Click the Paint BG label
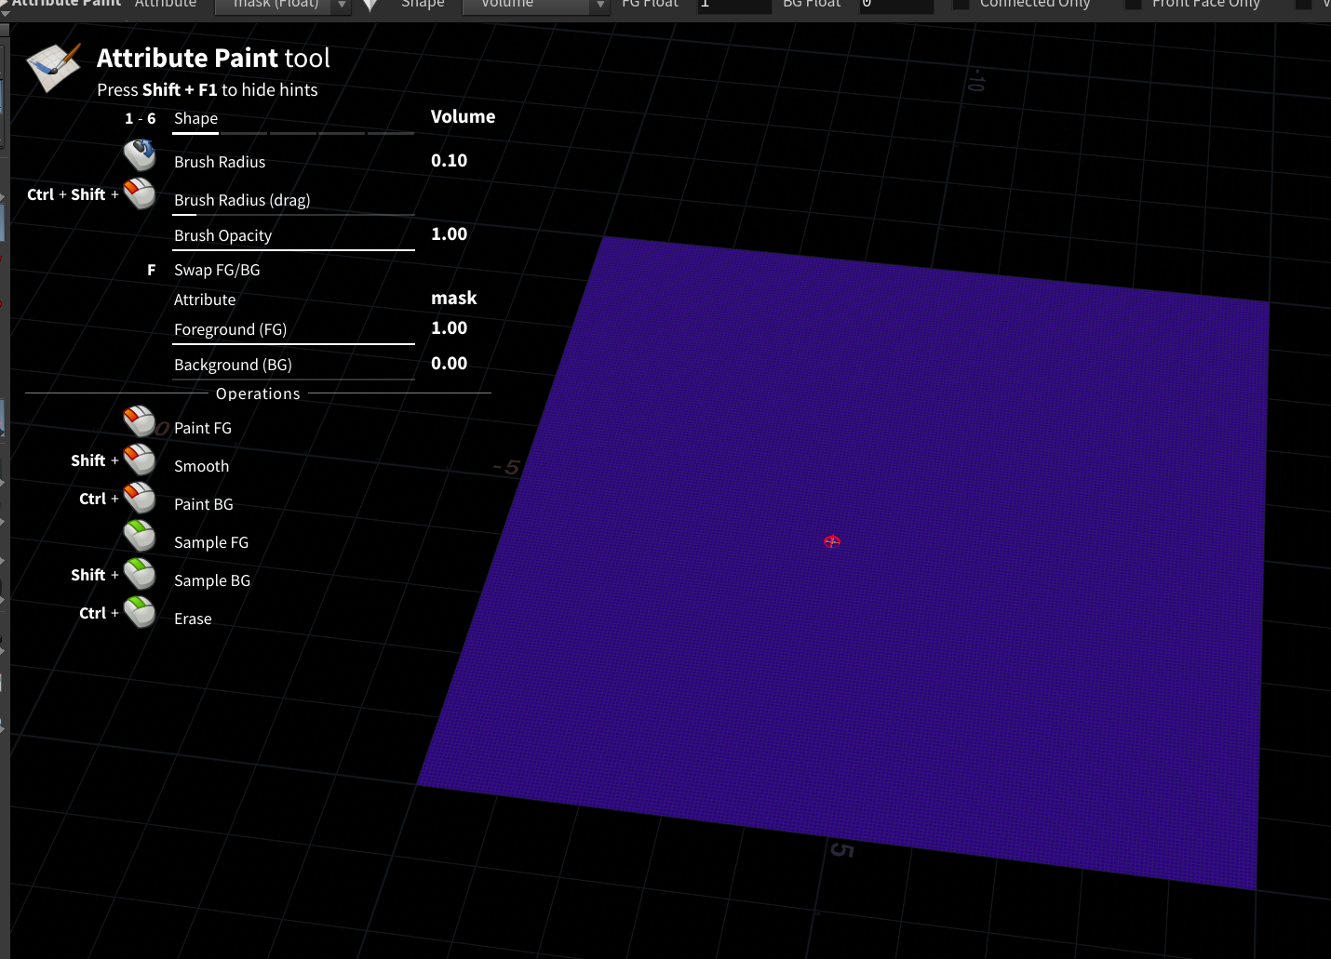The width and height of the screenshot is (1331, 959). point(204,504)
